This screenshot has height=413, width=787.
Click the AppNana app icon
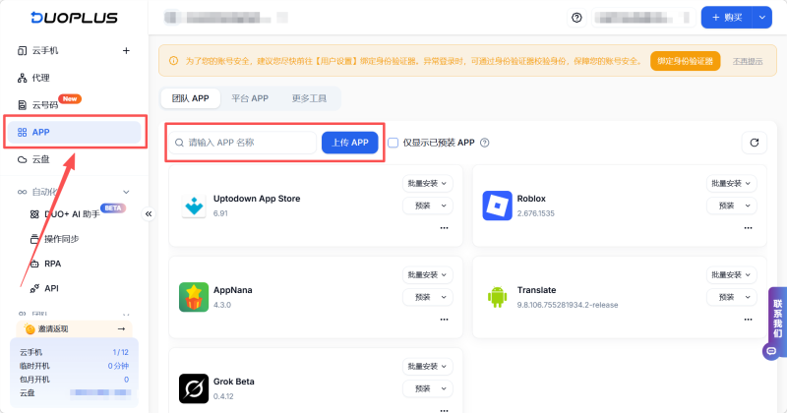pos(194,297)
